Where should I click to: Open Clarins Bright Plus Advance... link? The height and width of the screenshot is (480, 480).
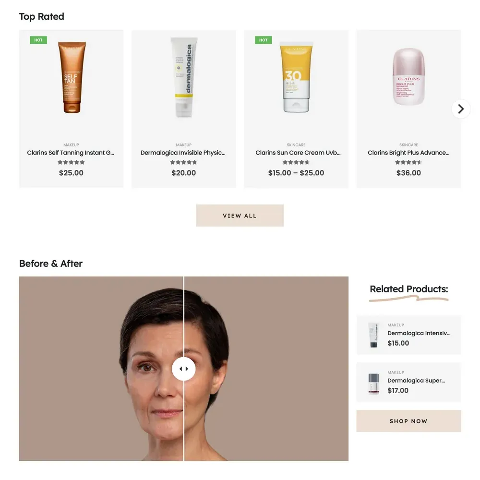pyautogui.click(x=408, y=153)
